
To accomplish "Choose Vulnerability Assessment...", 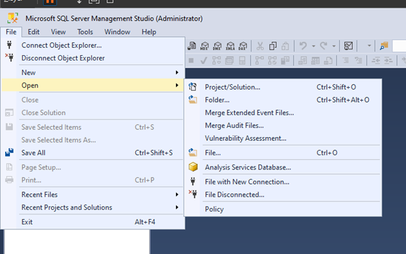I will 283,138.
